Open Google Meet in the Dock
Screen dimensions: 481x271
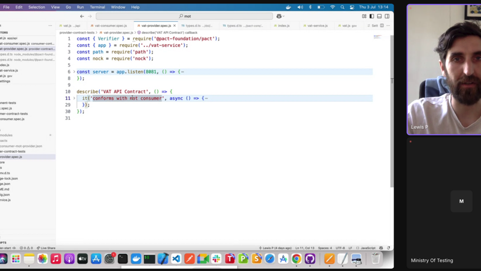(x=203, y=259)
